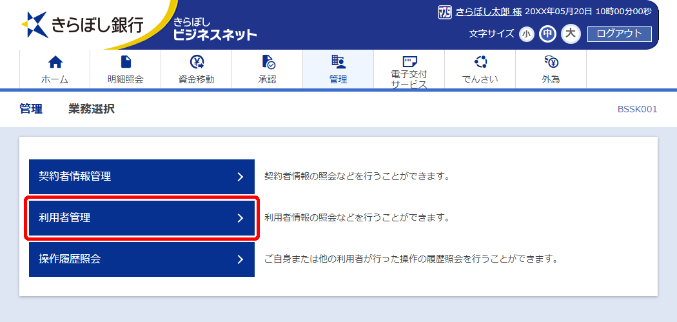Set text size to 中
The height and width of the screenshot is (322, 677).
point(548,34)
